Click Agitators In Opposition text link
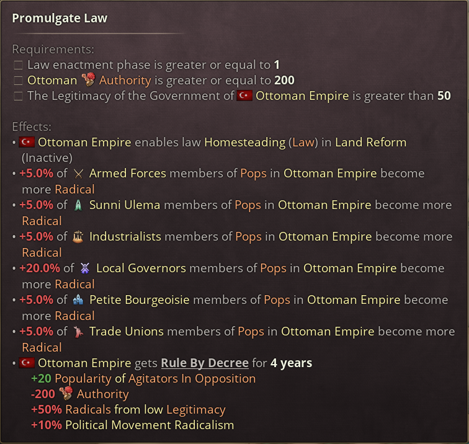The image size is (469, 444). [x=192, y=379]
